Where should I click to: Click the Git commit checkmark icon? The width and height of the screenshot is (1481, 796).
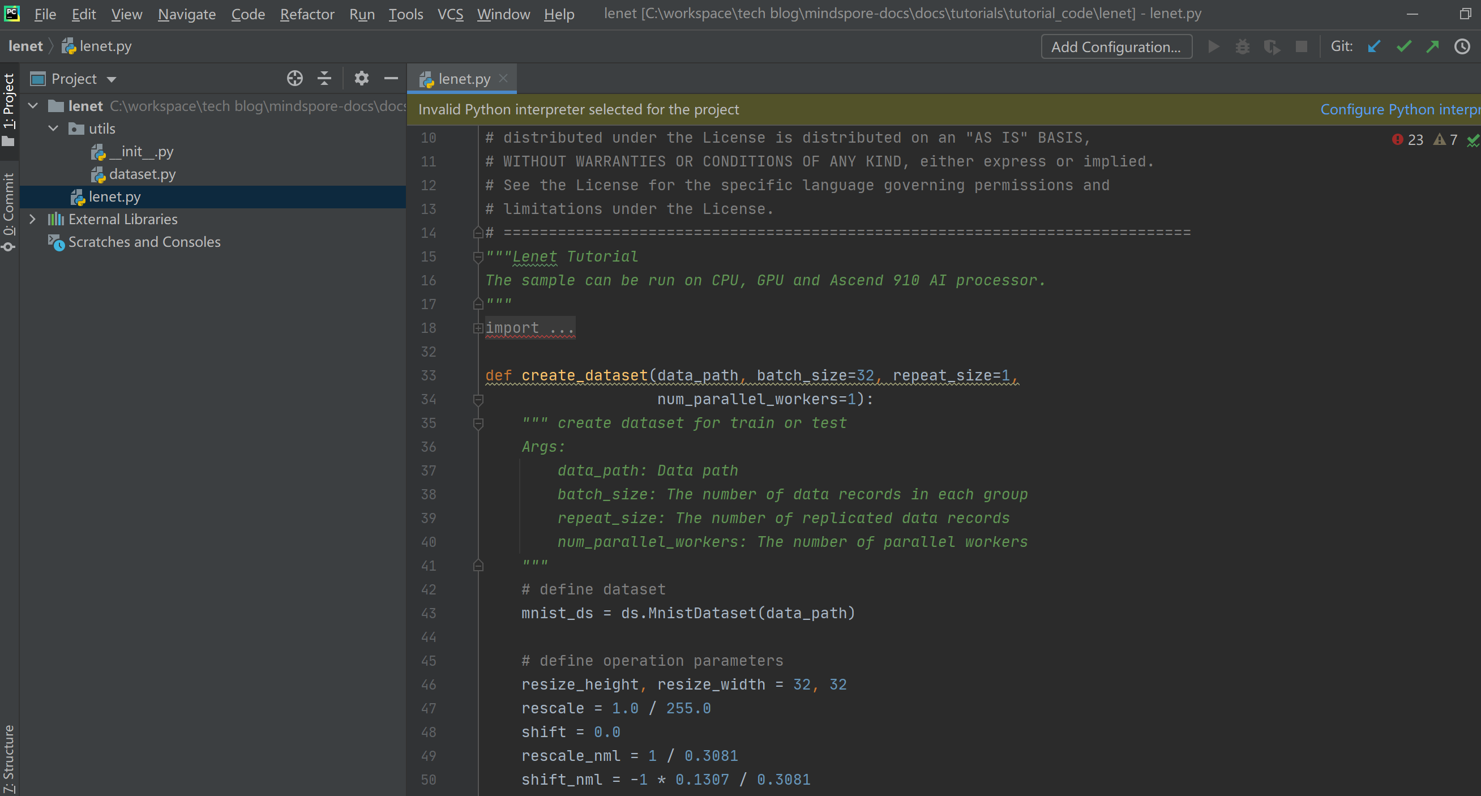1403,46
